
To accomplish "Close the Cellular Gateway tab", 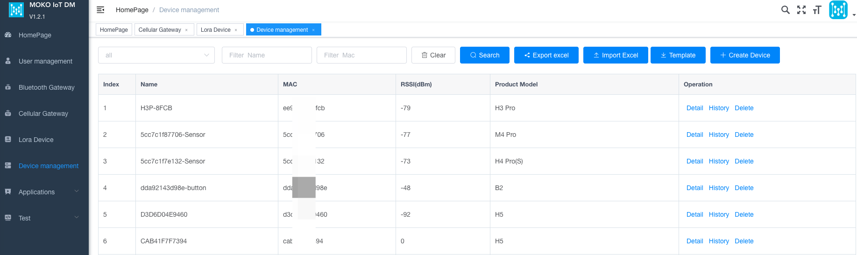I will point(186,30).
